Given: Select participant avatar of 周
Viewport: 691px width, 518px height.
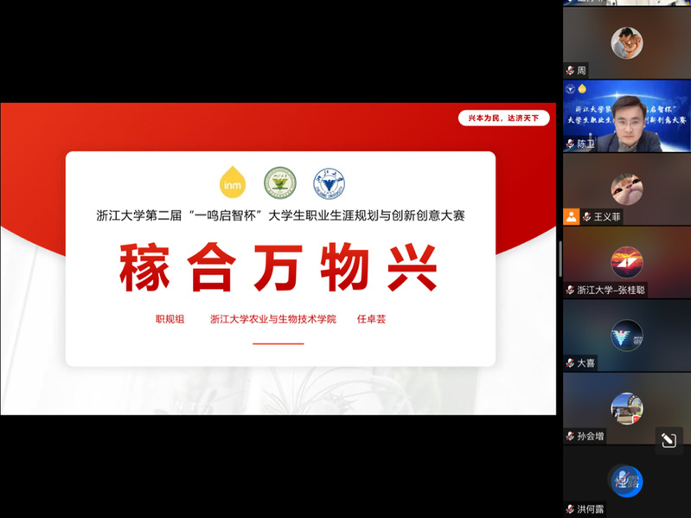Looking at the screenshot, I should coord(627,42).
